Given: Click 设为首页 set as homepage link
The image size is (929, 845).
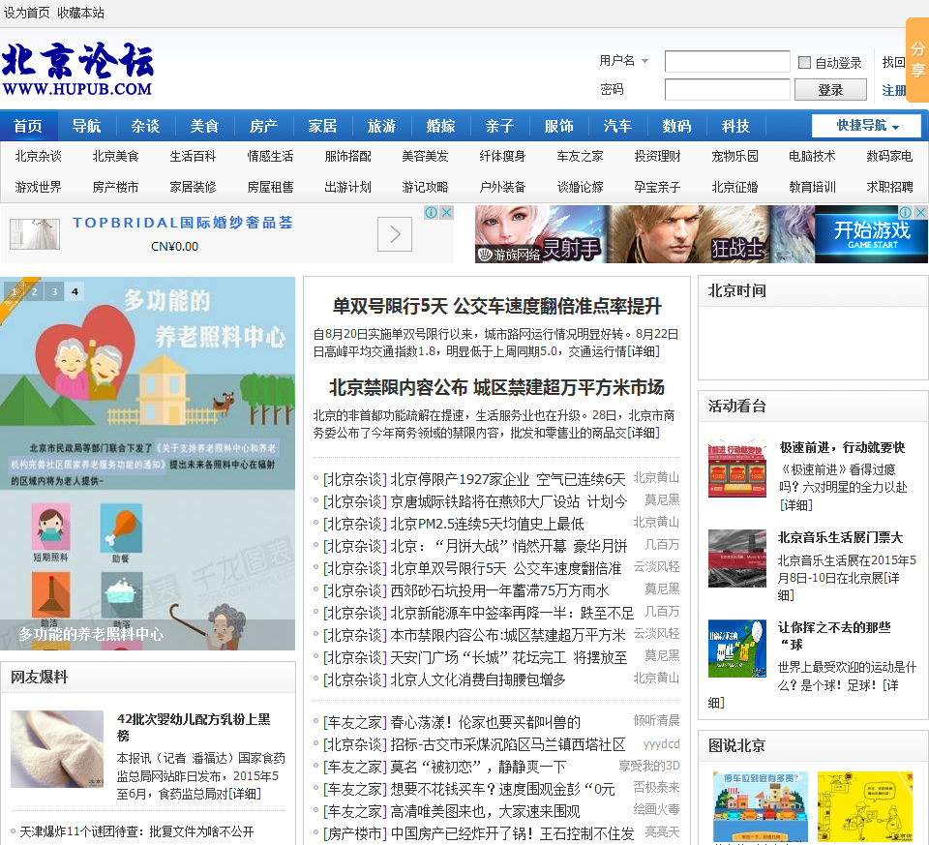Looking at the screenshot, I should [27, 13].
